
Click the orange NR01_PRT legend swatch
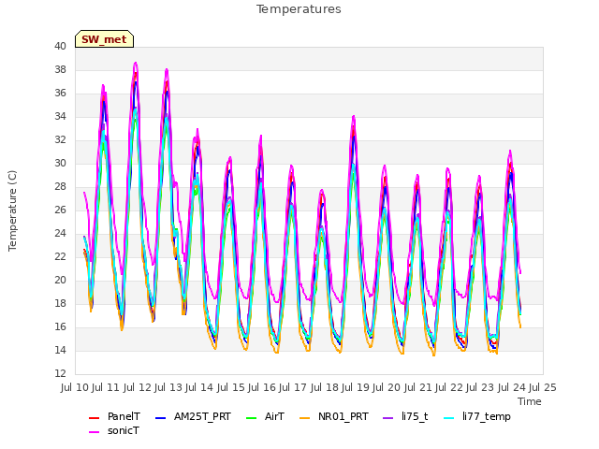(x=305, y=418)
